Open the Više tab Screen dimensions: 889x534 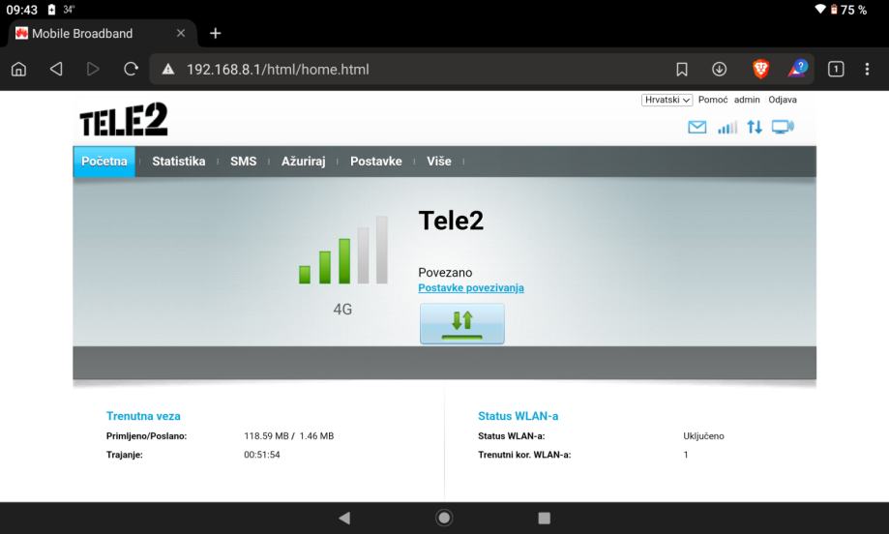(x=439, y=161)
